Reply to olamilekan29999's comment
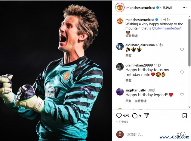191x141 pixels. (x=129, y=81)
